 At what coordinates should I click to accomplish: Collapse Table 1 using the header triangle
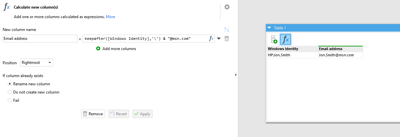pyautogui.click(x=269, y=28)
